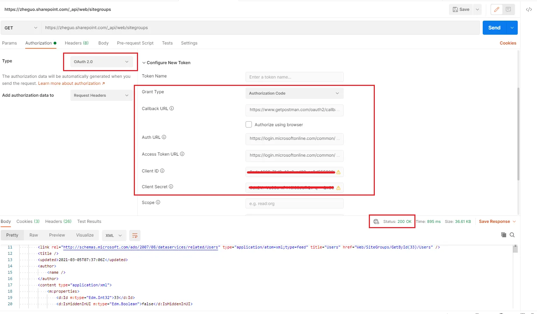The height and width of the screenshot is (314, 537).
Task: Click the network globe icon near Status
Action: (376, 221)
